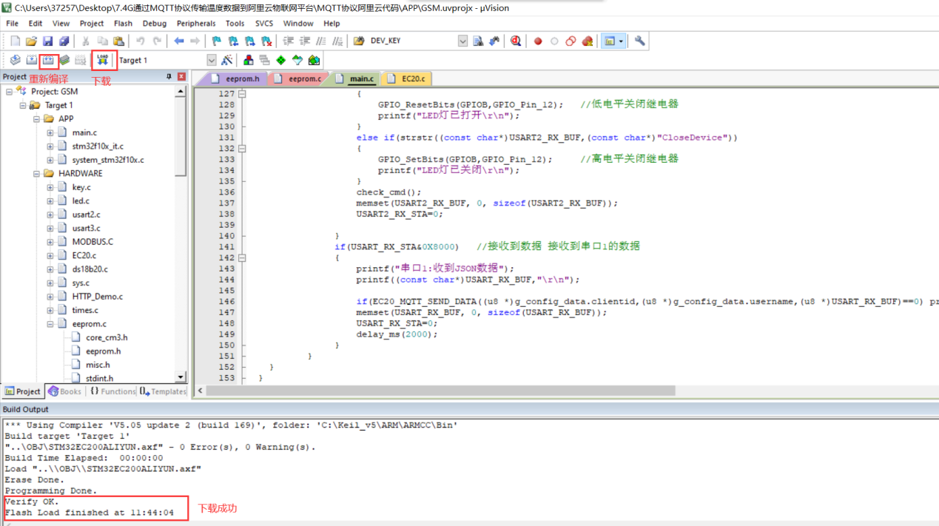This screenshot has width=939, height=526.
Task: Disable all breakpoints double-circle icon
Action: [571, 41]
